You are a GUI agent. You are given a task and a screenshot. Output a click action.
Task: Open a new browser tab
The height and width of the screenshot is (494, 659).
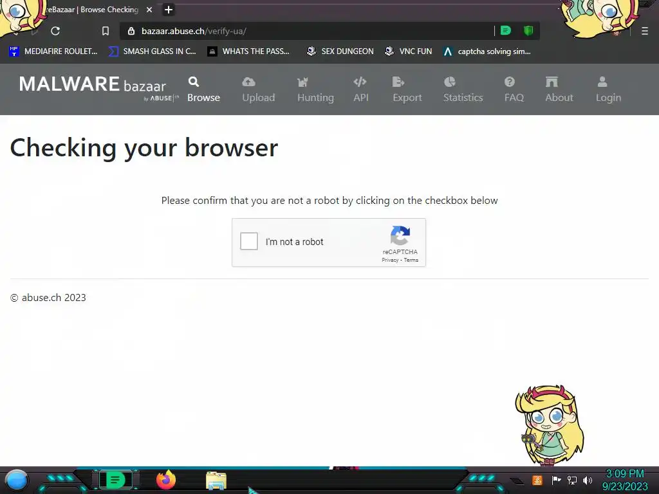[169, 10]
